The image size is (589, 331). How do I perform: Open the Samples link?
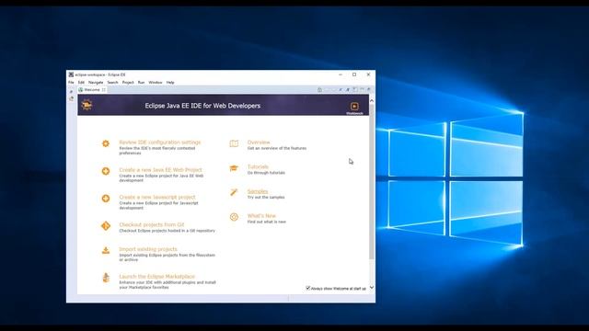click(258, 191)
